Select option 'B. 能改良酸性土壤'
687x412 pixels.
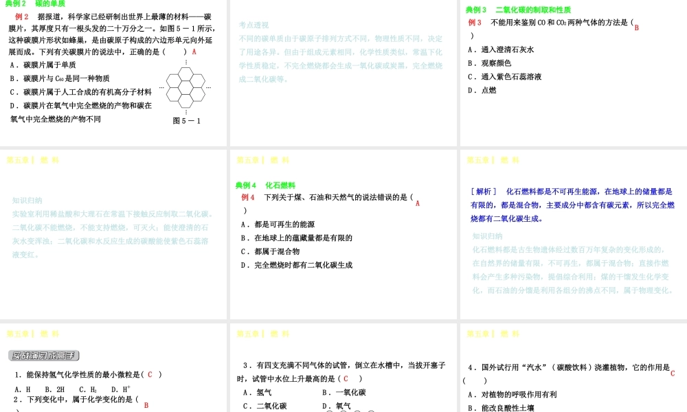click(501, 408)
